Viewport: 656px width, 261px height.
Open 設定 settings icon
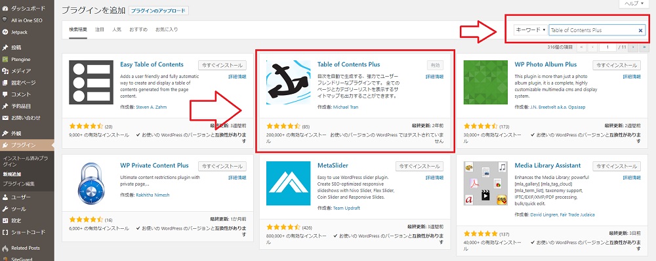click(5, 220)
